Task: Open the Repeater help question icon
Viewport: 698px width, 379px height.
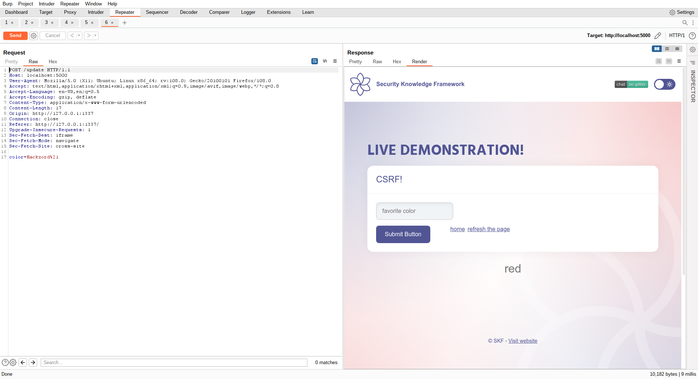Action: [693, 36]
